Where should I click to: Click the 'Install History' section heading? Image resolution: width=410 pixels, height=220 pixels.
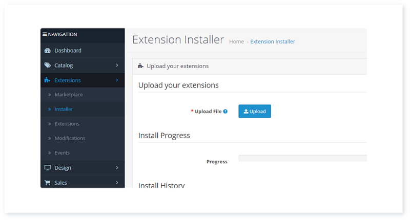(x=161, y=185)
